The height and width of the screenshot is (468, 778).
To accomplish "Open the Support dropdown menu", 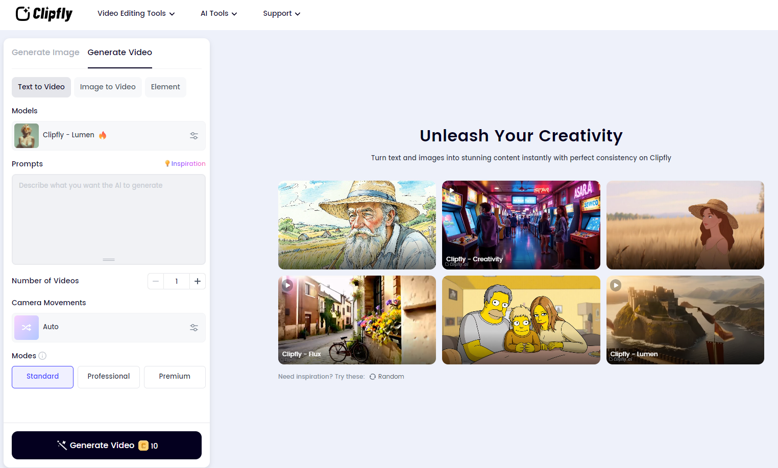I will (281, 14).
